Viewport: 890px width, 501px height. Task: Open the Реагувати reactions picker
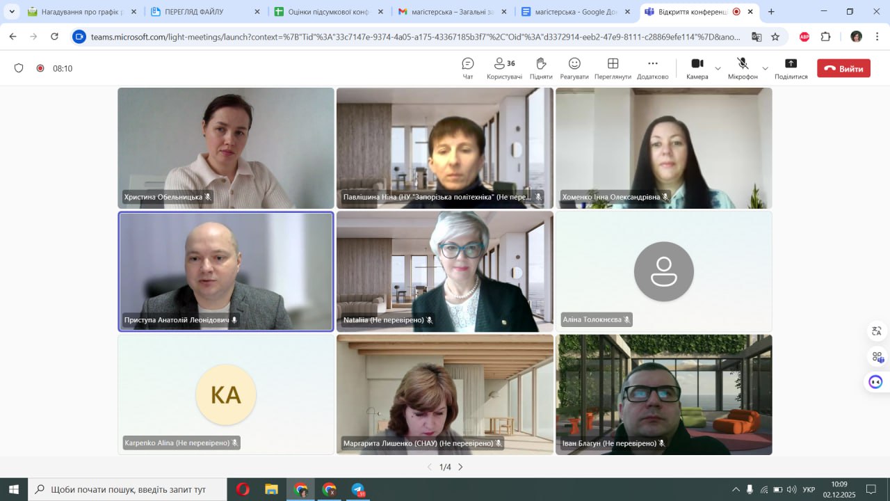574,67
